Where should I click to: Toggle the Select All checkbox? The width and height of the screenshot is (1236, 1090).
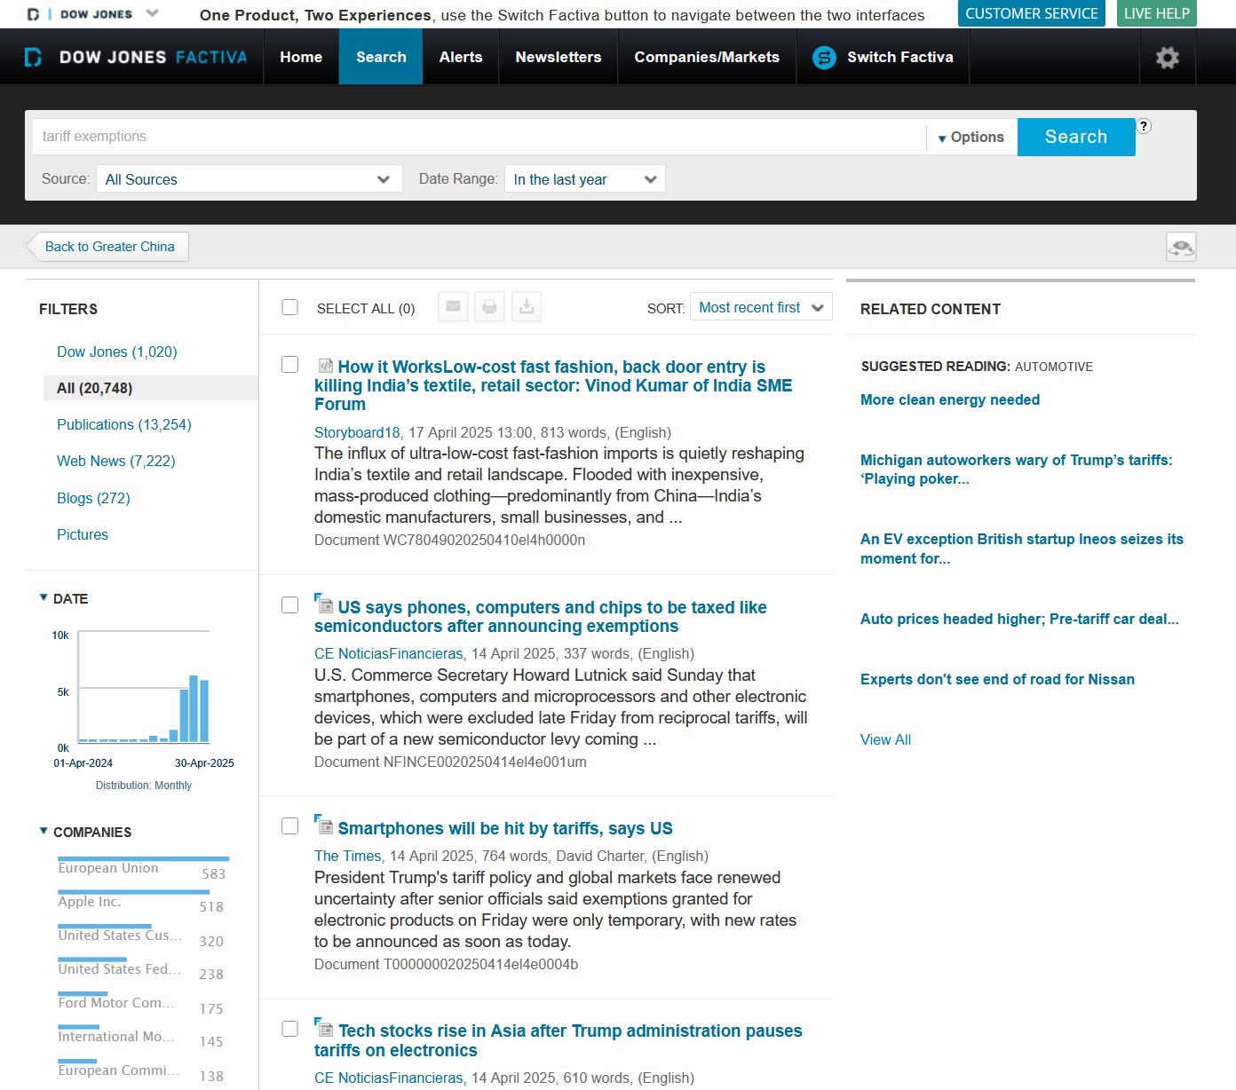pyautogui.click(x=289, y=307)
